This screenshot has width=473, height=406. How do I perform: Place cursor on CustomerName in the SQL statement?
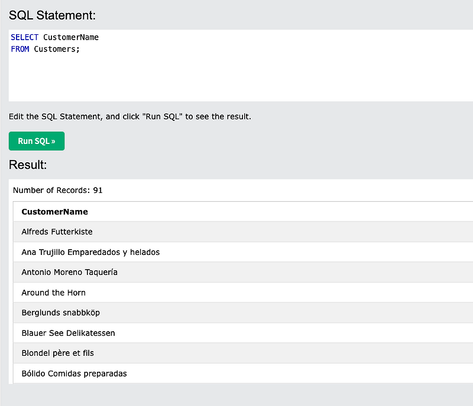tap(71, 37)
